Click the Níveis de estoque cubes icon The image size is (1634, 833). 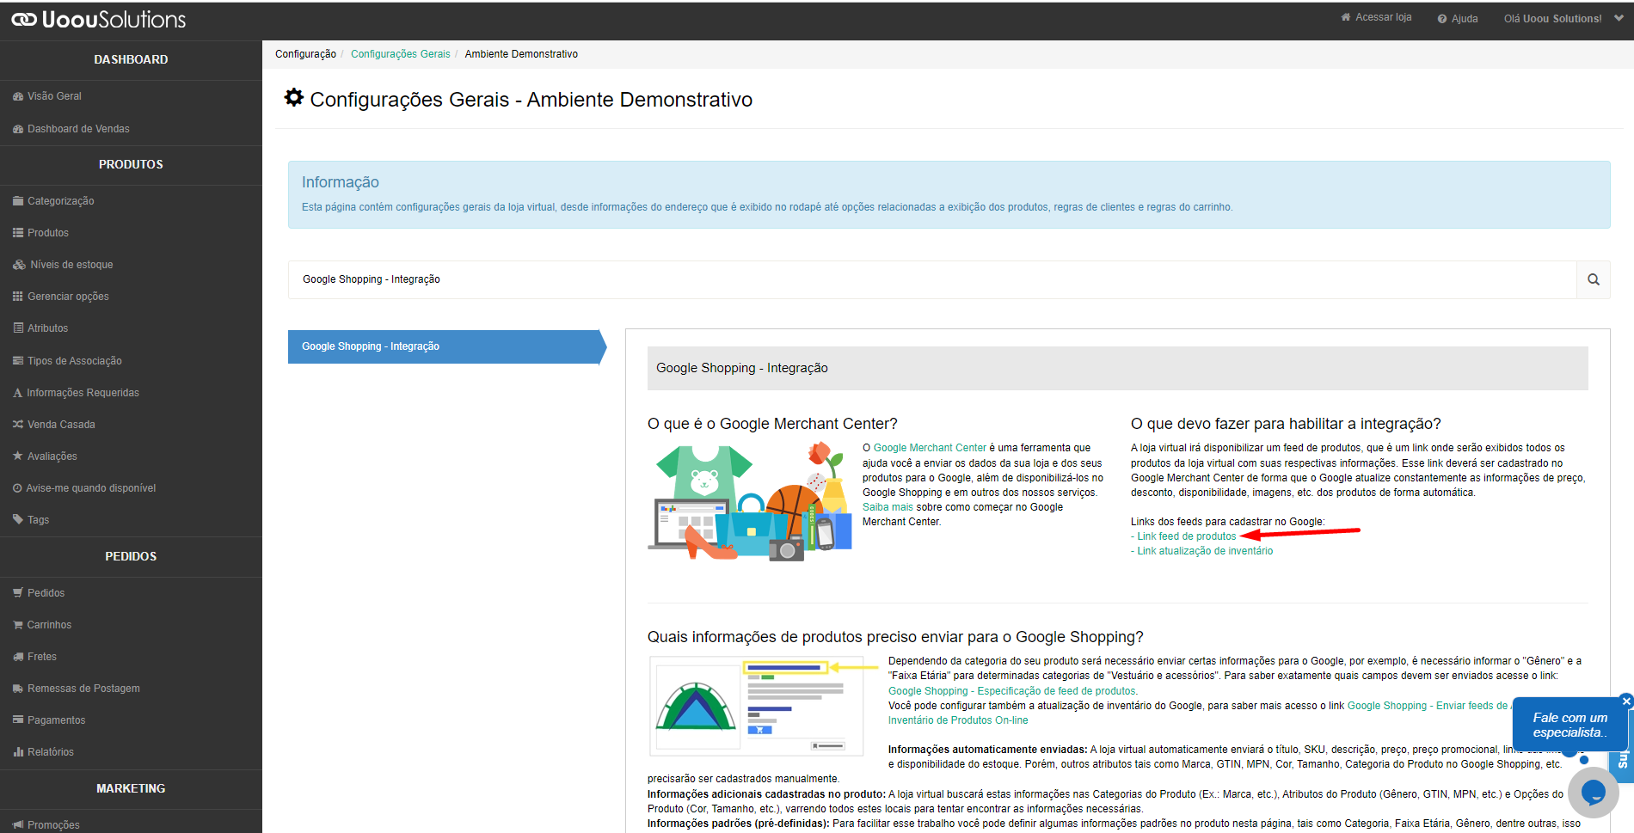click(19, 265)
